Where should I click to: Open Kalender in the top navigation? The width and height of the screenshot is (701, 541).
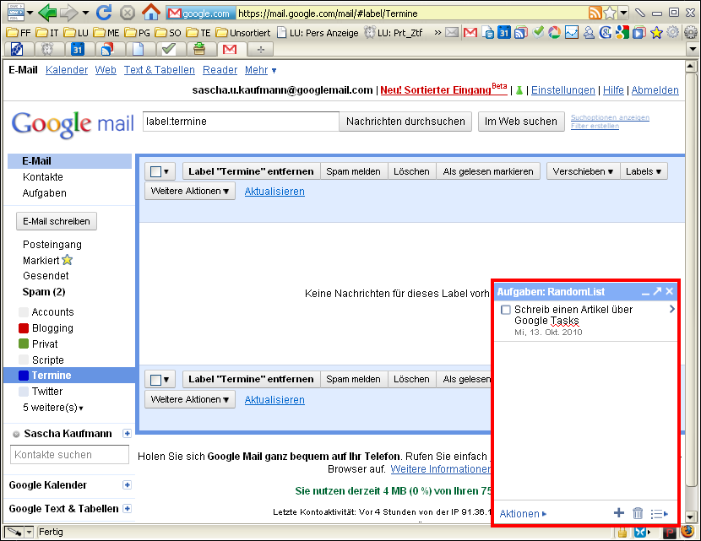[67, 70]
